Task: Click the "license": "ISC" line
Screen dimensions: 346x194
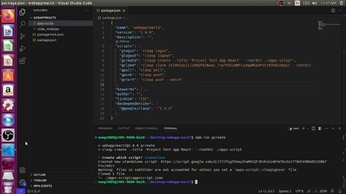Action: point(133,99)
